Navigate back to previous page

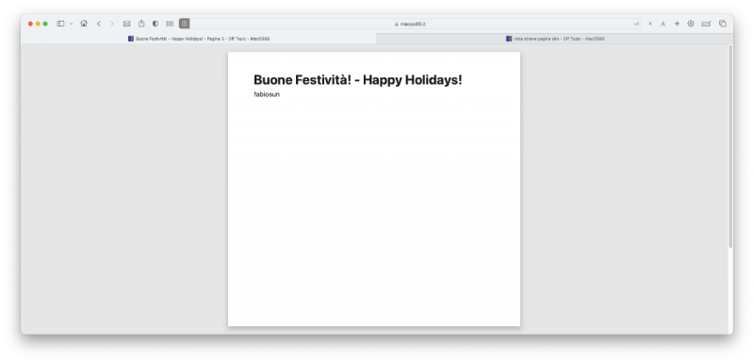(x=99, y=24)
